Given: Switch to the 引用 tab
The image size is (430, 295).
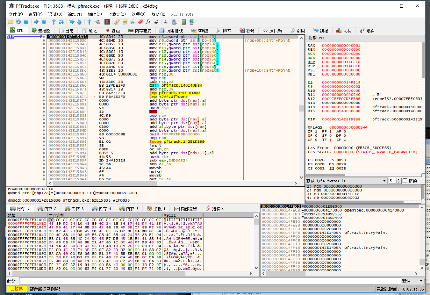Looking at the screenshot, I should click(x=298, y=30).
